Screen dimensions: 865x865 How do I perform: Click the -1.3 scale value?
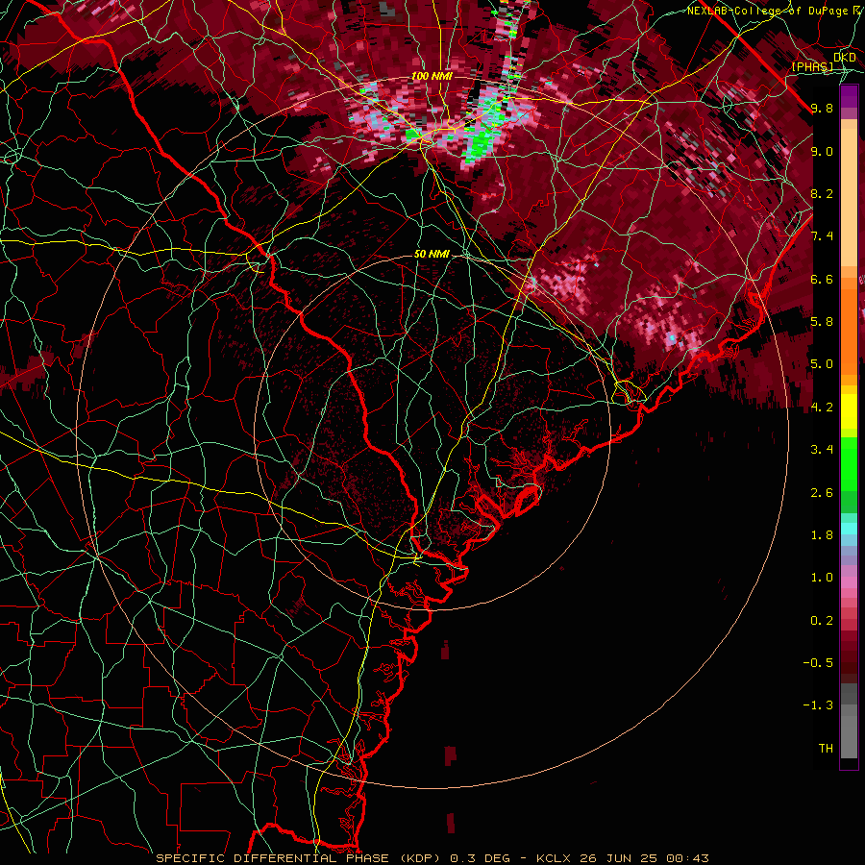point(818,705)
